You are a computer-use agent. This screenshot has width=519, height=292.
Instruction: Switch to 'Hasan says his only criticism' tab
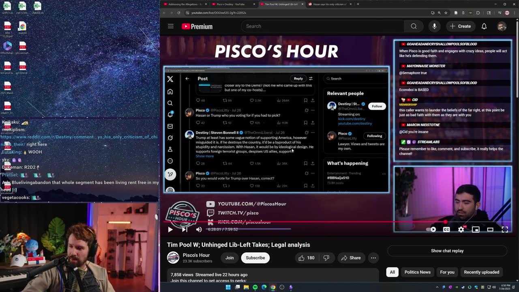point(330,4)
